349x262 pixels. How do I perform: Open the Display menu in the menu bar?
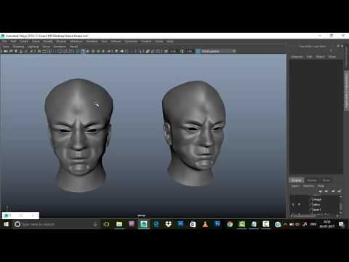tap(61, 41)
